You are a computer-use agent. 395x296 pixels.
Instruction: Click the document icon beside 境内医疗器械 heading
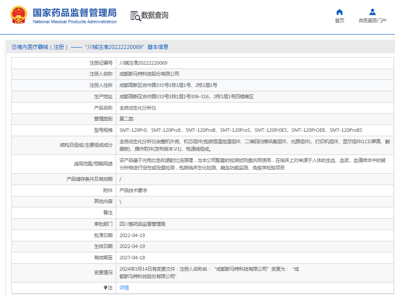(x=14, y=47)
